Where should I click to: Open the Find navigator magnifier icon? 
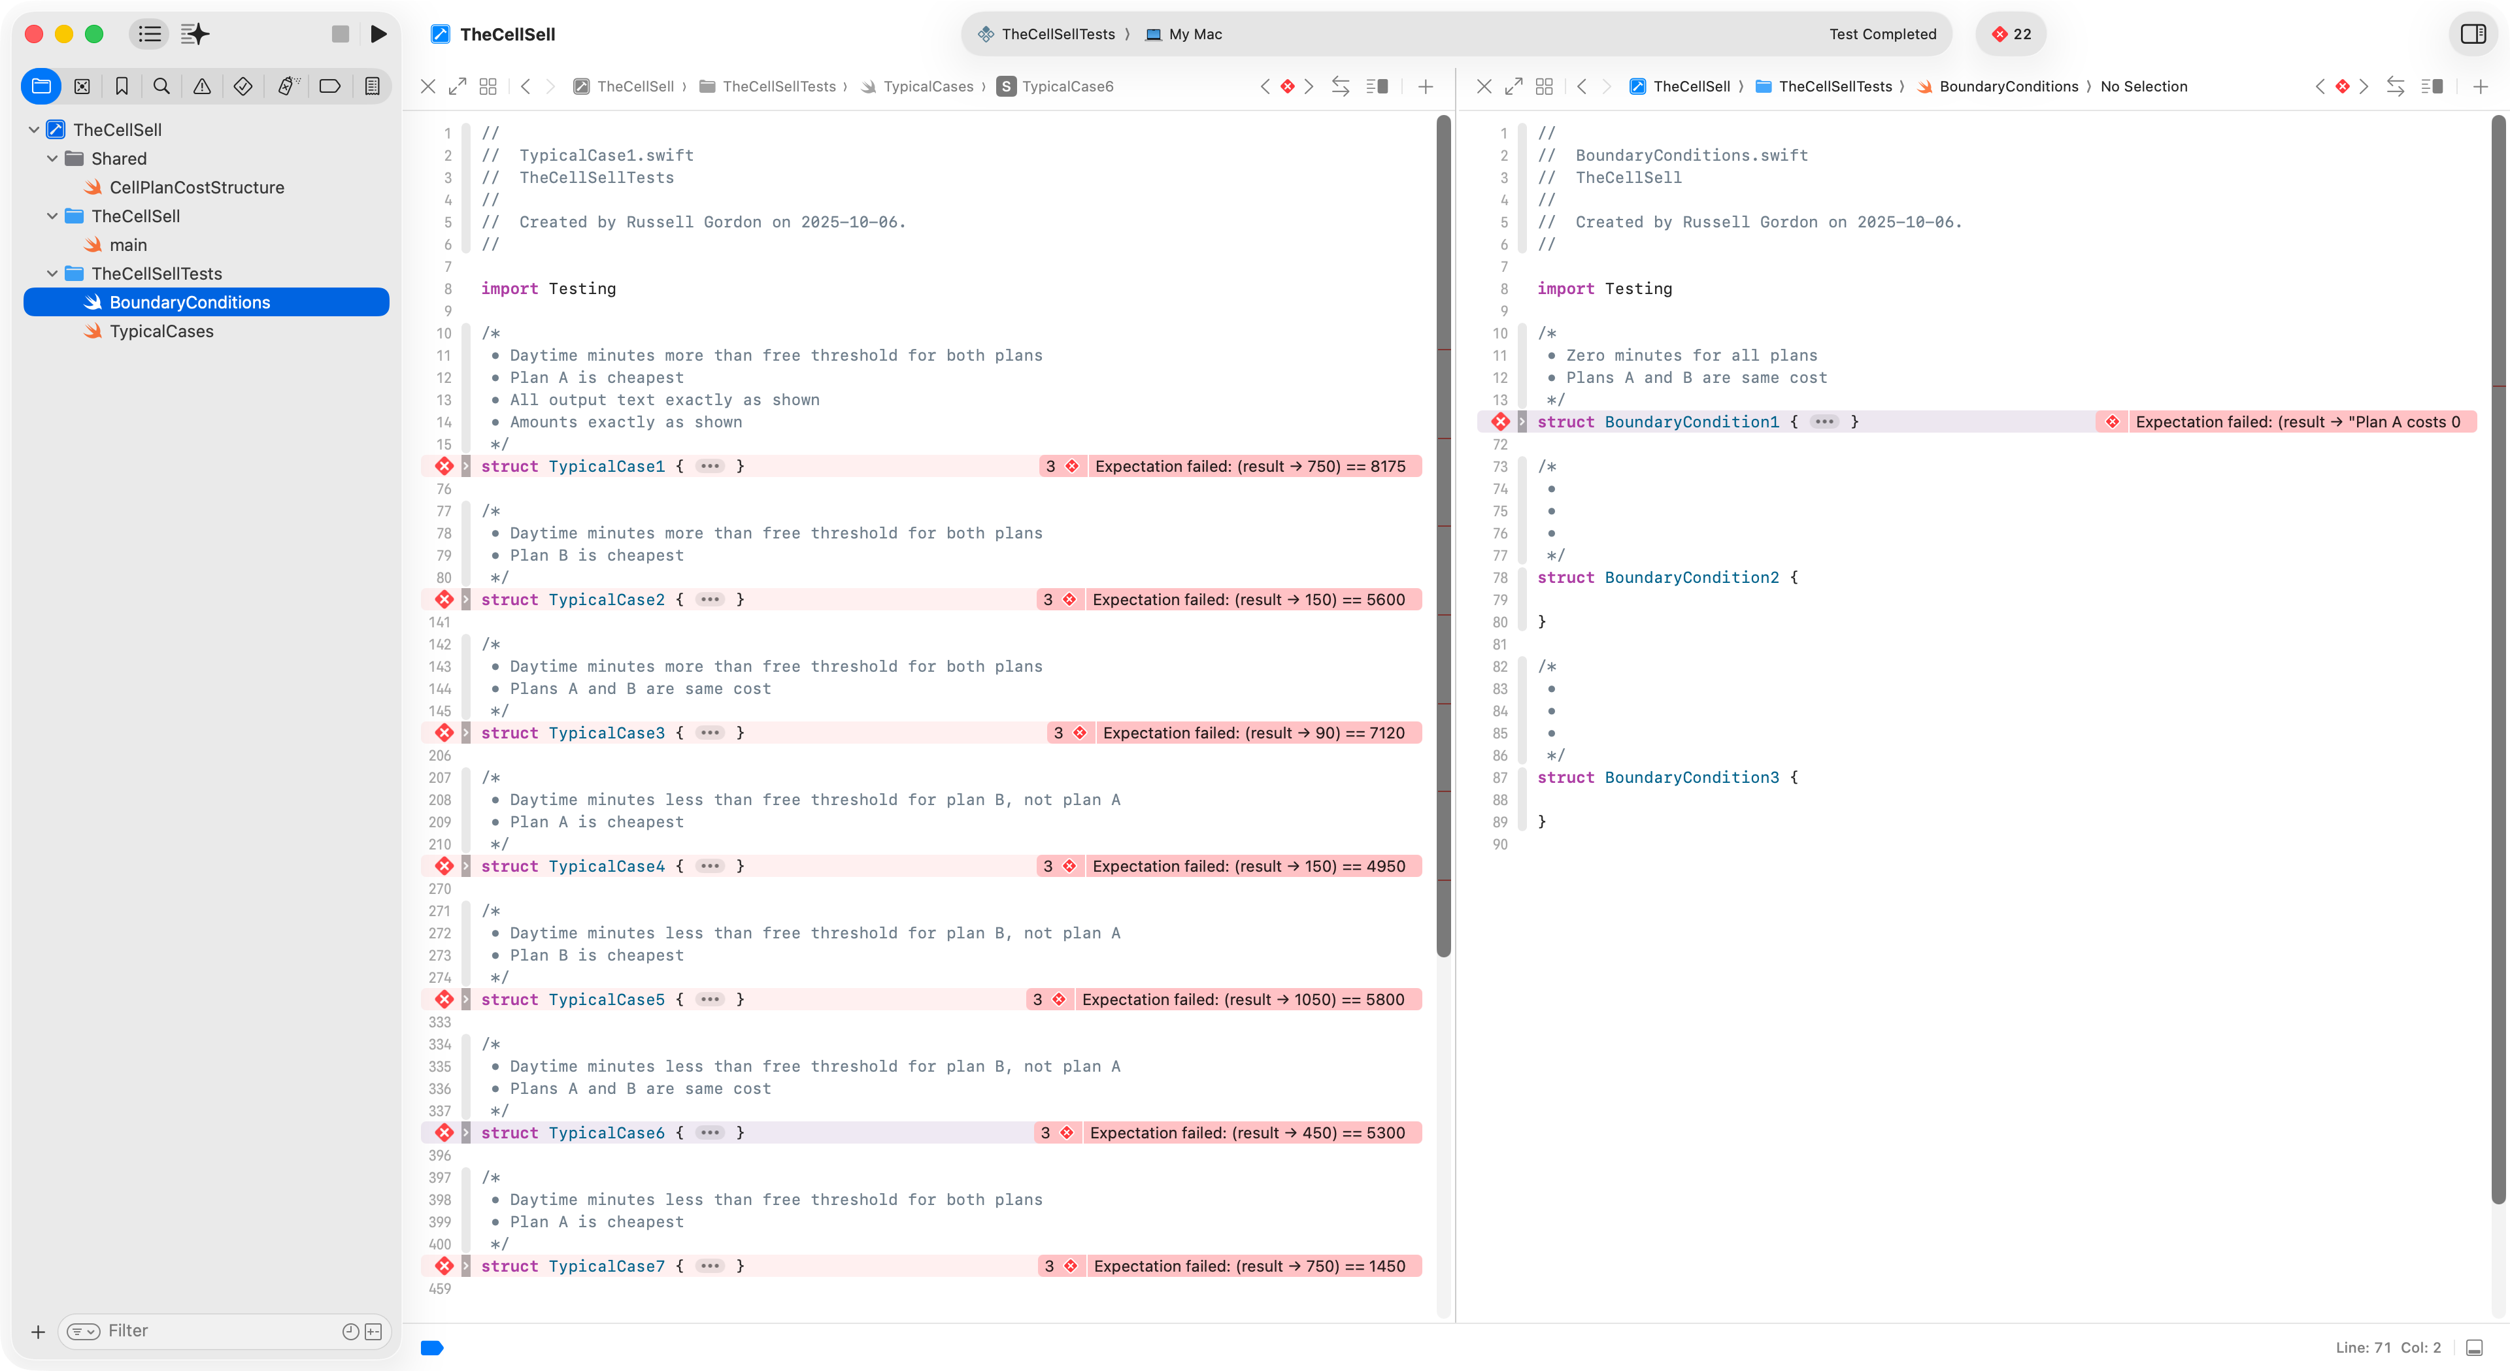[x=161, y=86]
